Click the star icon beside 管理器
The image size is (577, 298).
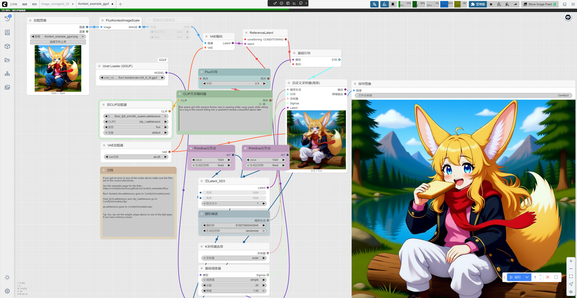pyautogui.click(x=491, y=4)
